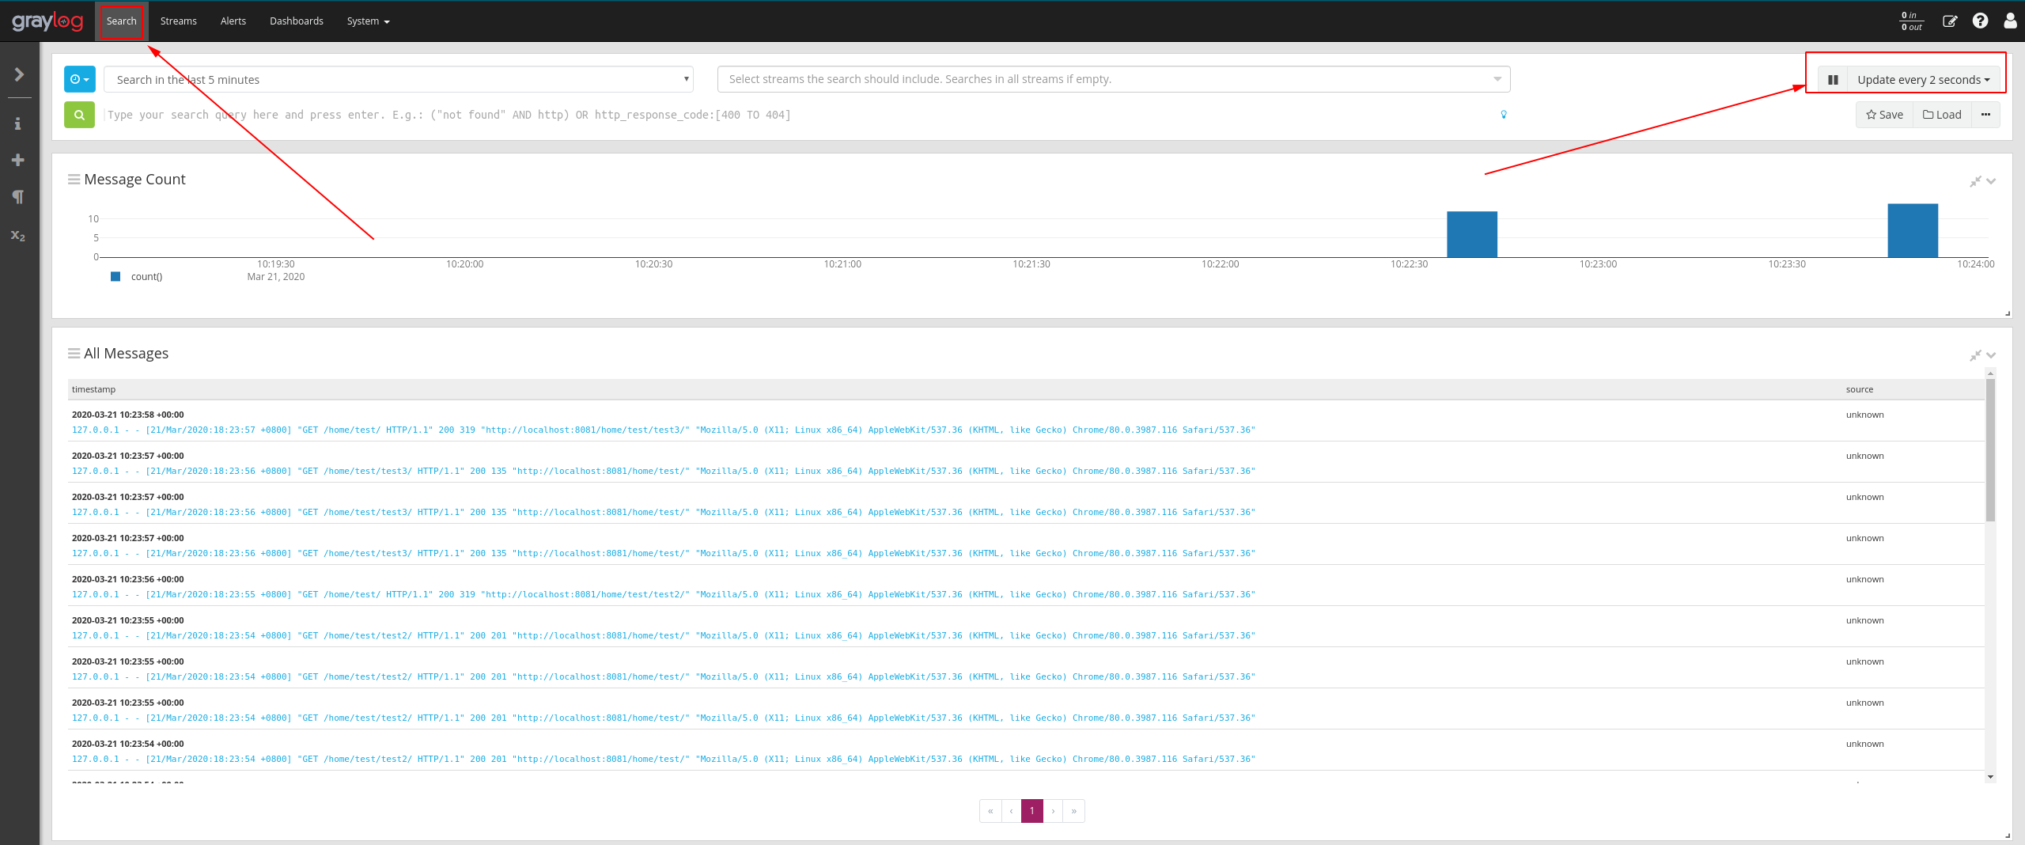Click the Save search button

point(1885,114)
